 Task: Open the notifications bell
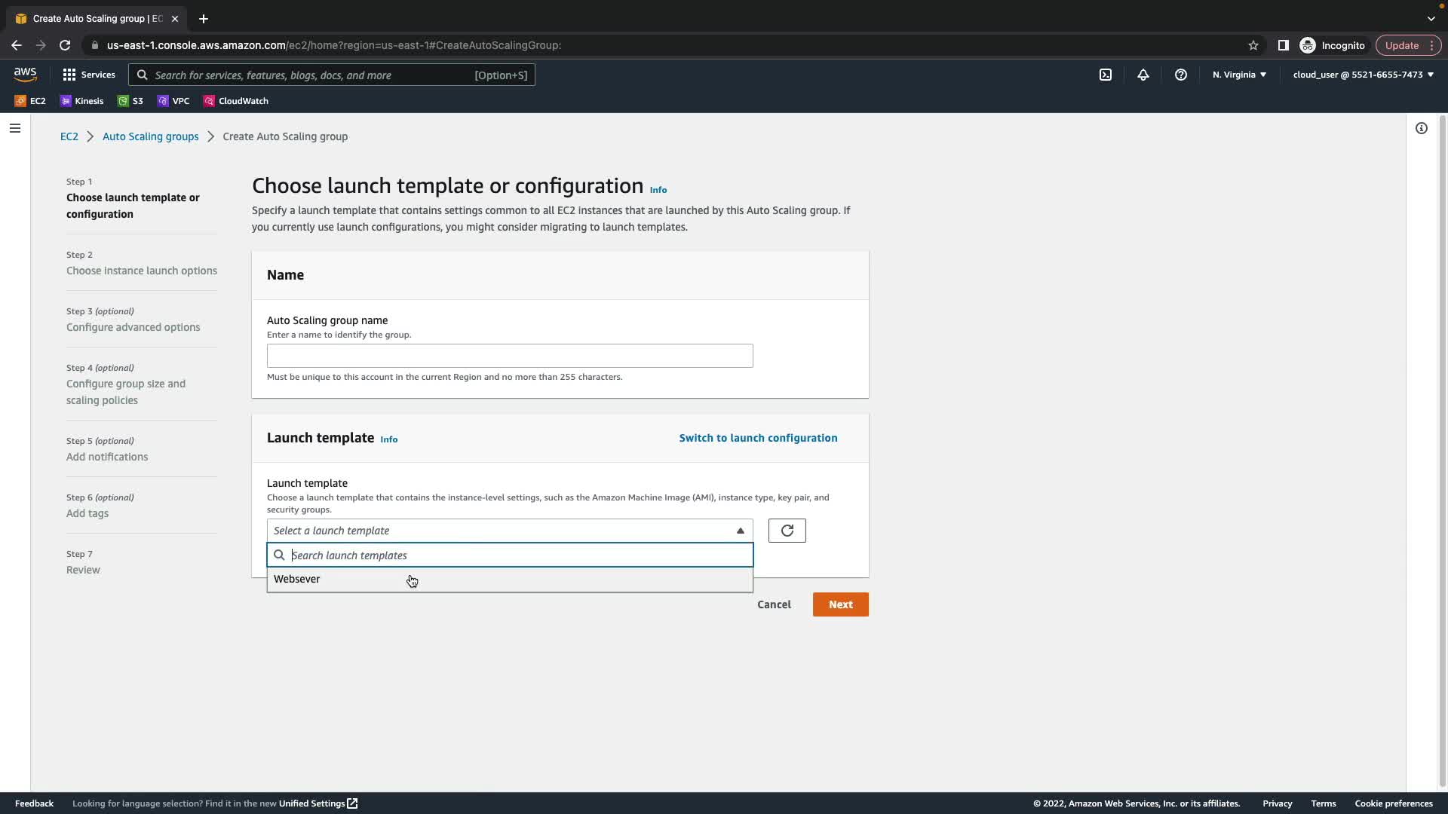pos(1143,75)
